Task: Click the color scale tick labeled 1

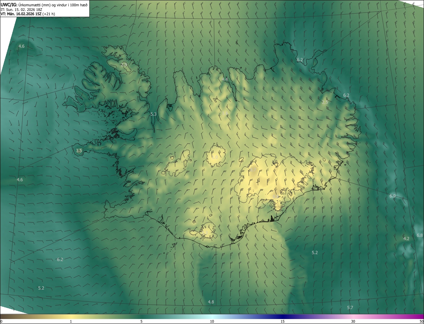Action: point(71,321)
